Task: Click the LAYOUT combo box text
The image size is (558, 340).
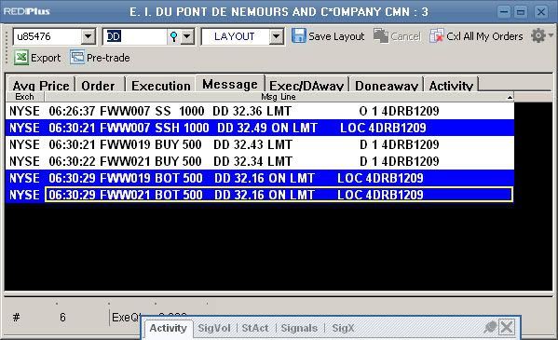Action: (235, 36)
